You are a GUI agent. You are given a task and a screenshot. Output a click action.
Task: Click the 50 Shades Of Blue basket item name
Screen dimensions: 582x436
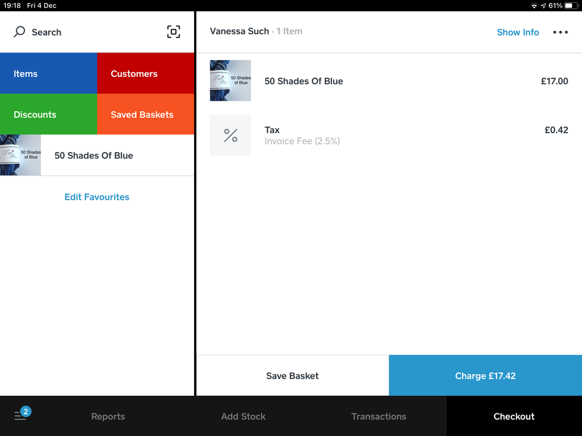(x=304, y=81)
